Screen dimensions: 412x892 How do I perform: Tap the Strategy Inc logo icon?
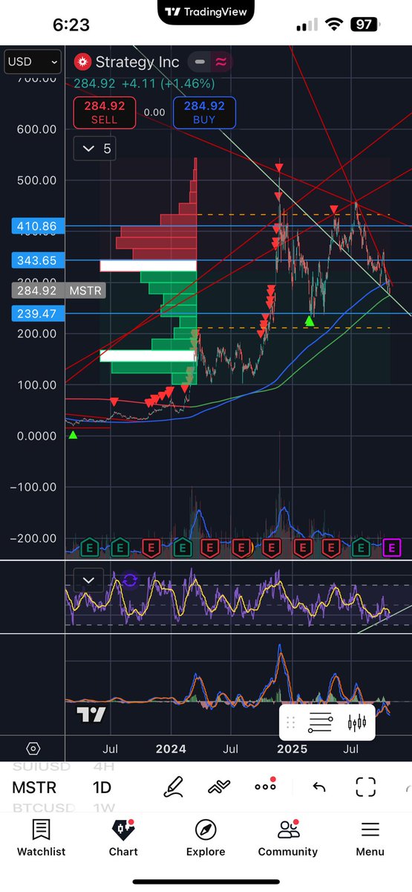point(82,62)
